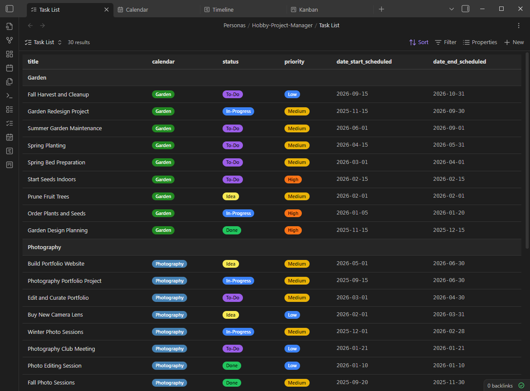
Task: Open the calendar icon in the left sidebar
Action: click(x=9, y=67)
